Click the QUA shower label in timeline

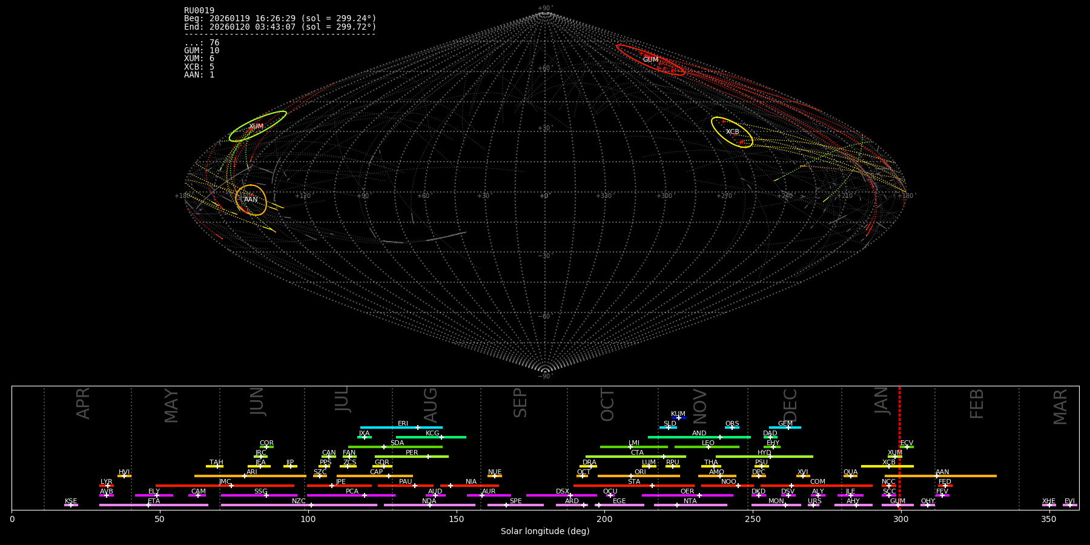[850, 472]
